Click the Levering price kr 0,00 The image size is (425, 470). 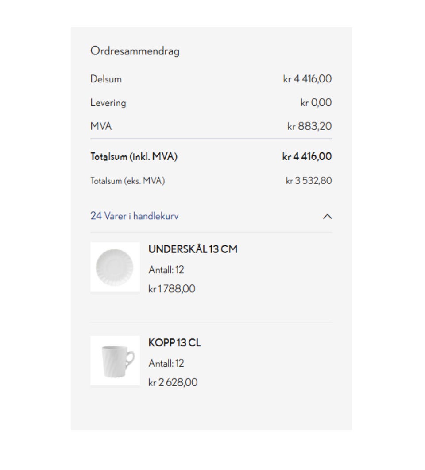tap(316, 102)
